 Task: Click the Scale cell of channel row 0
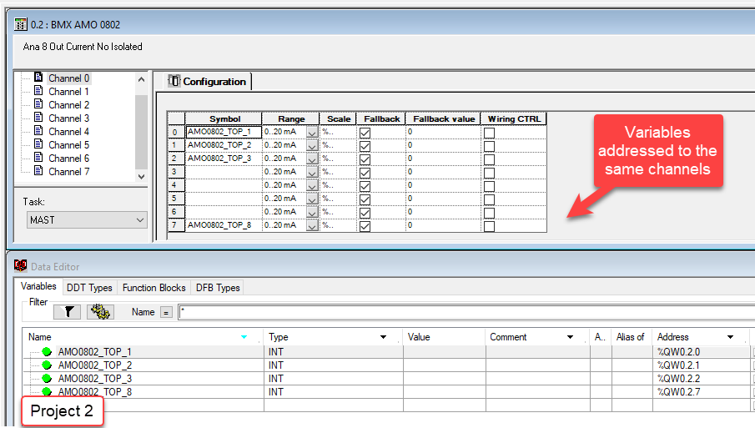[x=338, y=132]
